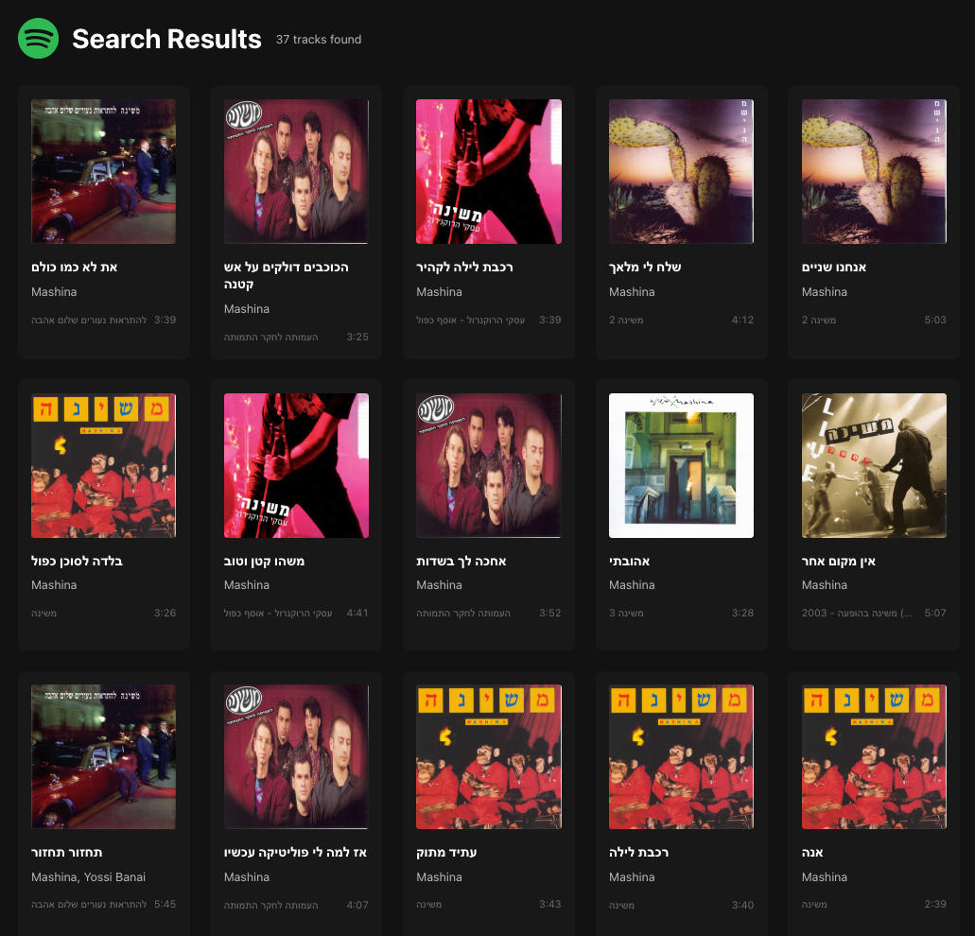Click monkeys cover of the 3:40 track רכבת לילה
This screenshot has width=975, height=936.
(x=681, y=757)
